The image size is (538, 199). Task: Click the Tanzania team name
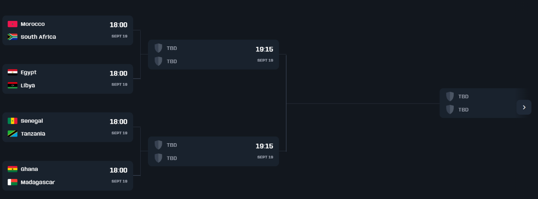click(x=33, y=134)
